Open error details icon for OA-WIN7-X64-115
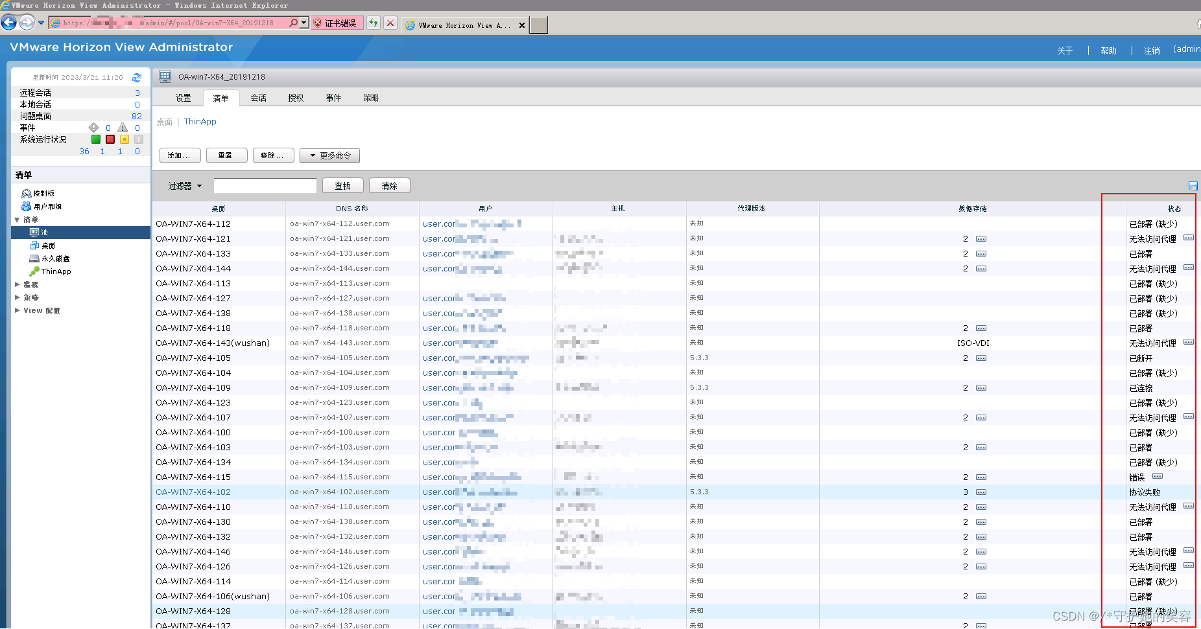This screenshot has width=1201, height=629. [x=1158, y=476]
